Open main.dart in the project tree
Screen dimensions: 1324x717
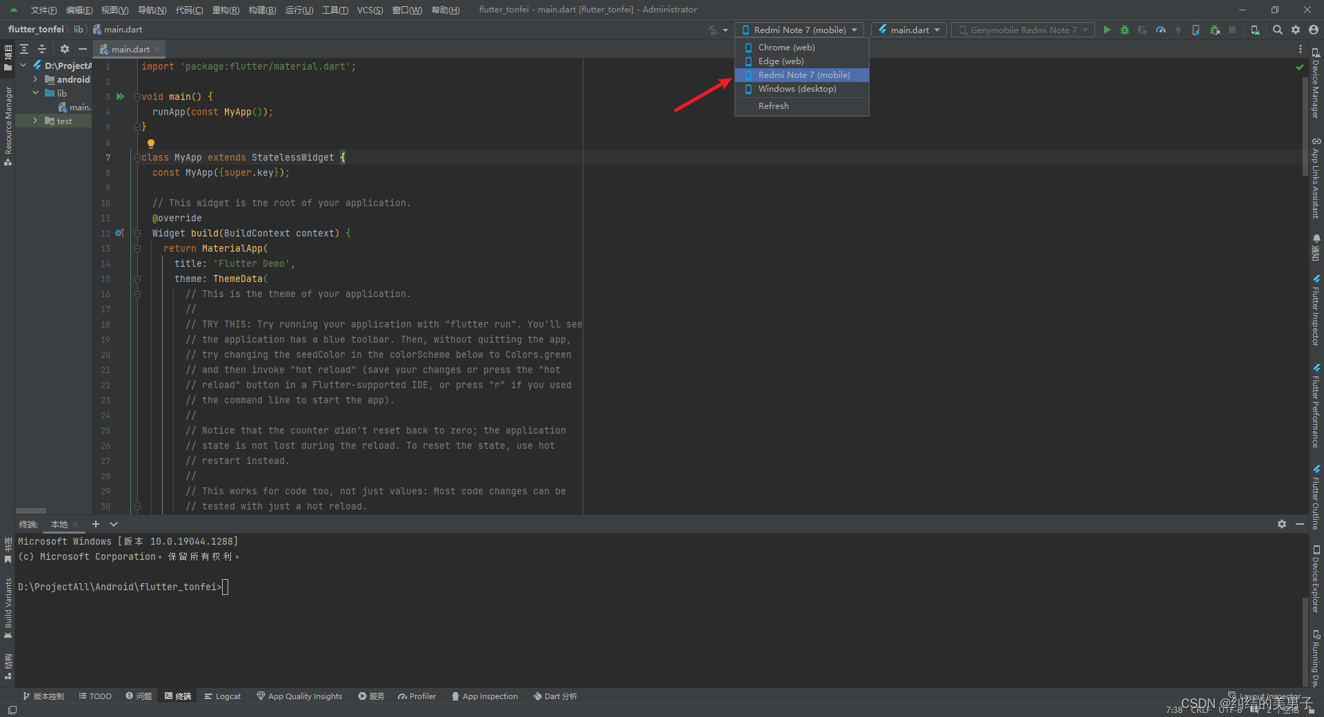(74, 107)
